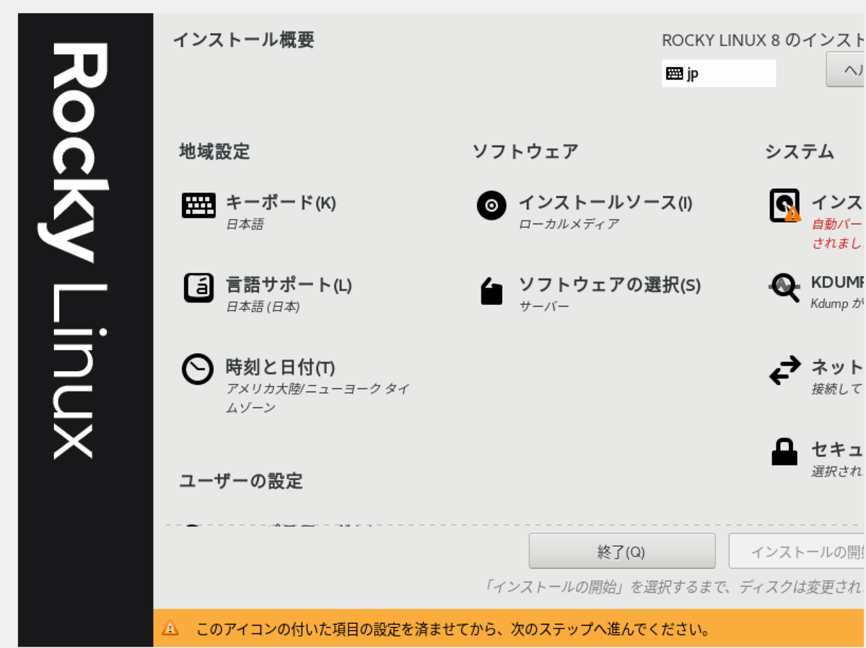Click the KDUMP magnifier icon

[x=784, y=288]
